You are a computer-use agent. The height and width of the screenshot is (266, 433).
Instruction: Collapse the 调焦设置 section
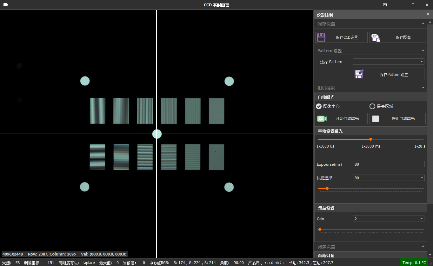pyautogui.click(x=423, y=246)
